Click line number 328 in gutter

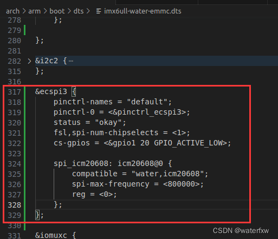tap(14, 205)
